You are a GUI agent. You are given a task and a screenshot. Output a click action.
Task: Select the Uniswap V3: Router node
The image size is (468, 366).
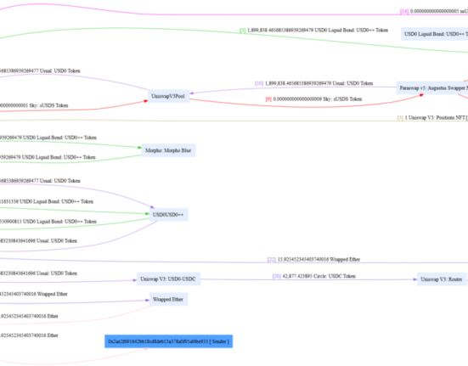click(442, 279)
